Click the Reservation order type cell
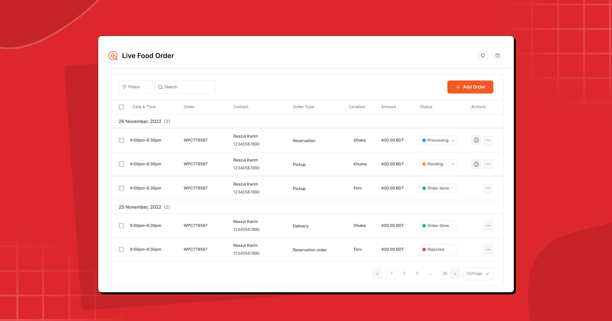The image size is (612, 321). (x=304, y=141)
